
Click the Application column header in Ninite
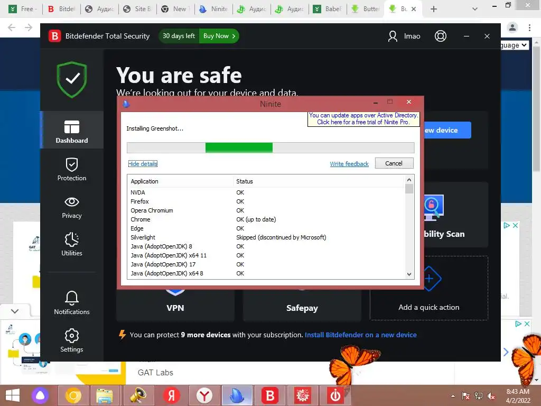pos(181,181)
